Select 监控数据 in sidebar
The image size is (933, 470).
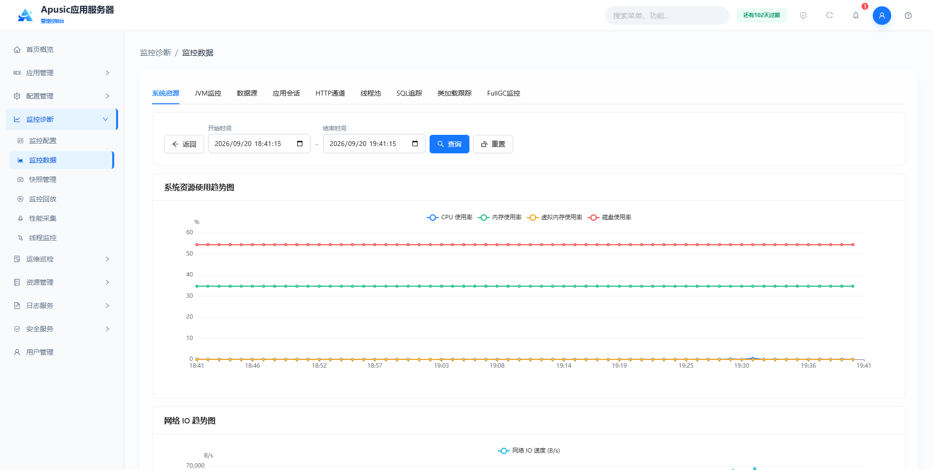(62, 160)
